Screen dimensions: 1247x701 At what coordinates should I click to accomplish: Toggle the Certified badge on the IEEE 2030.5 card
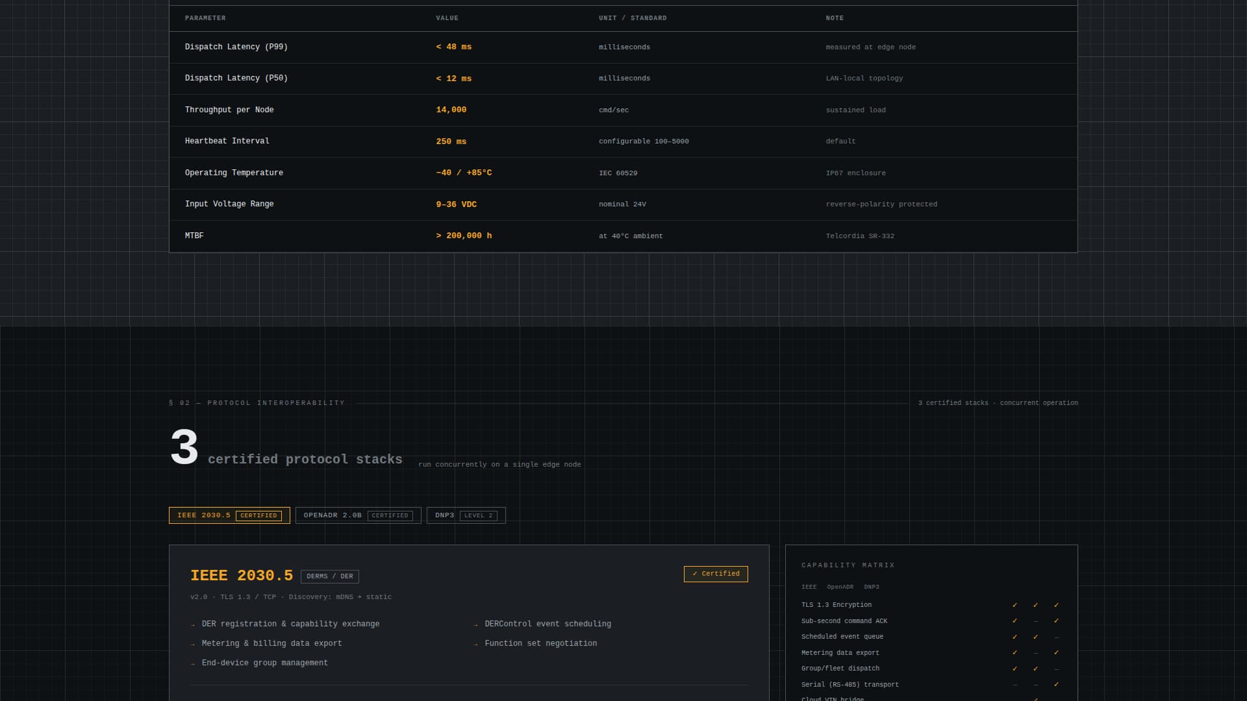pos(715,574)
